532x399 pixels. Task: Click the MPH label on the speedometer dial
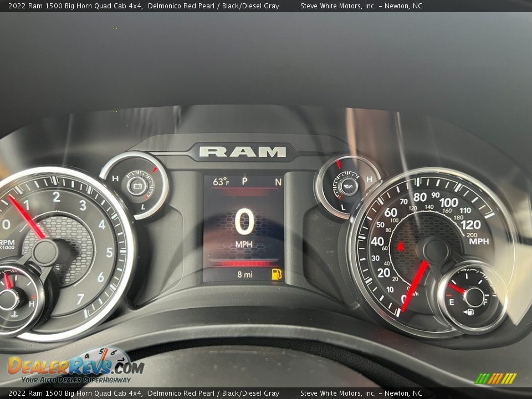tap(479, 242)
